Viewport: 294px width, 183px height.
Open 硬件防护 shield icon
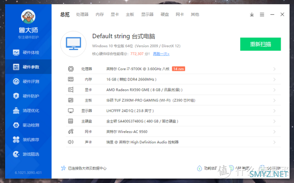click(x=16, y=96)
